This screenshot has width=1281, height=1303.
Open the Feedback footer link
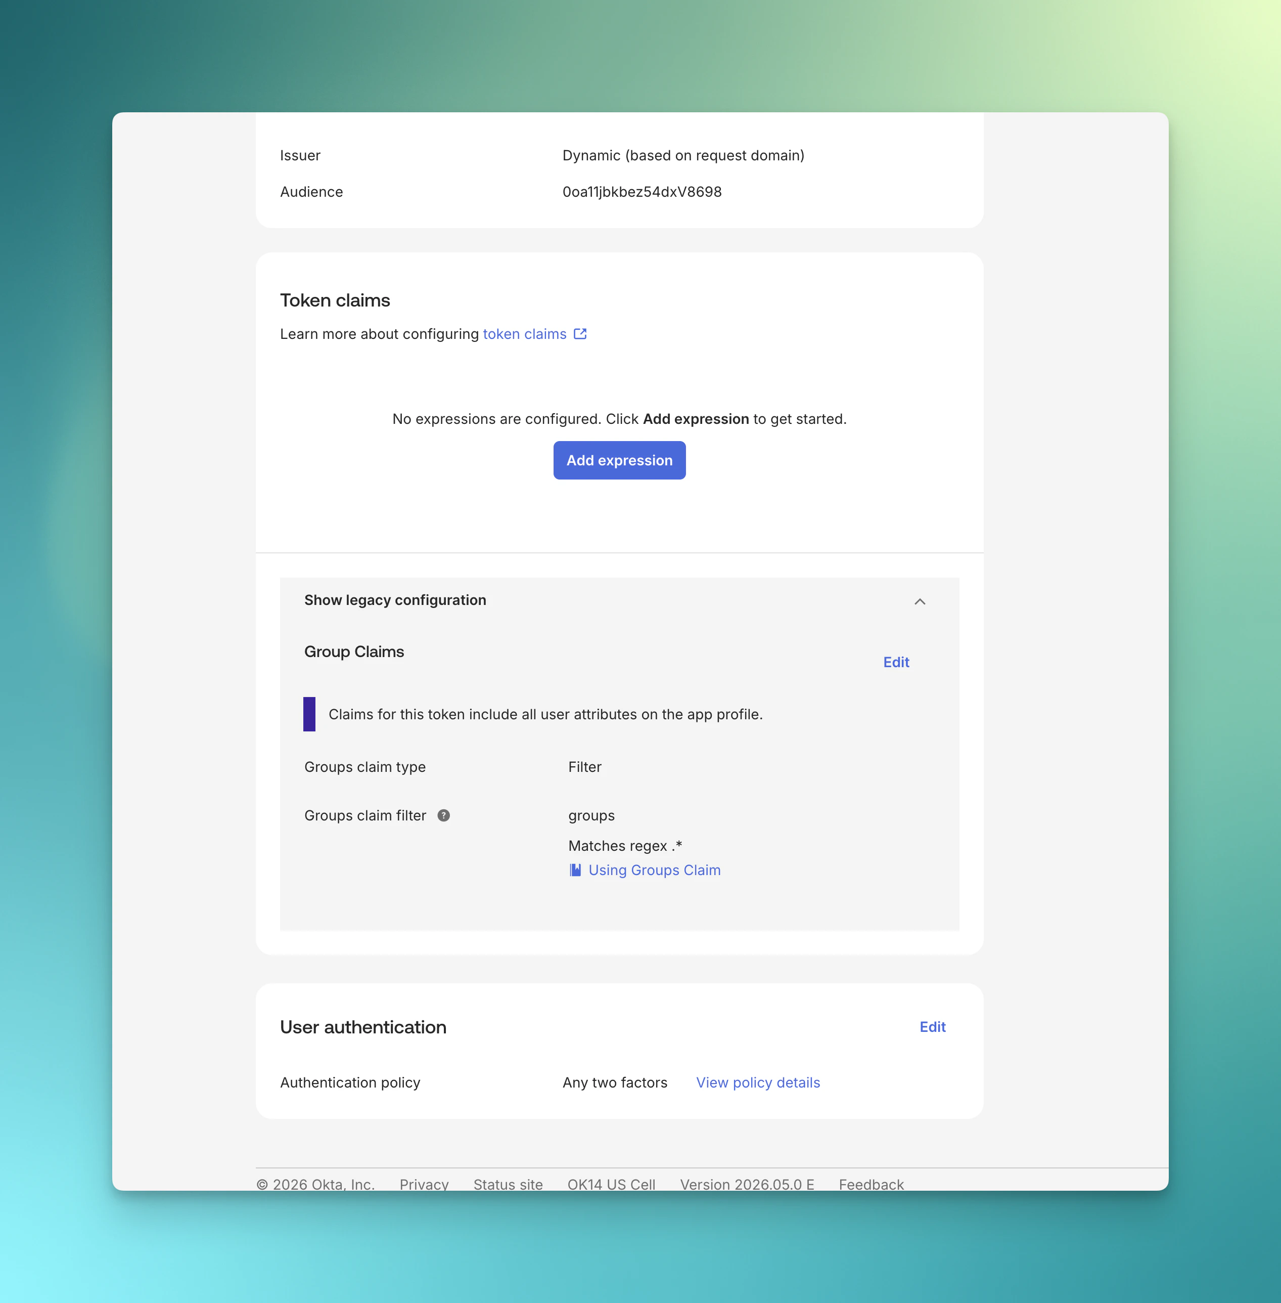(x=871, y=1185)
